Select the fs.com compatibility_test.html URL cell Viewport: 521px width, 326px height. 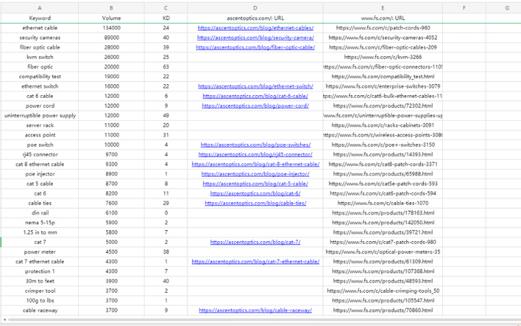[383, 76]
